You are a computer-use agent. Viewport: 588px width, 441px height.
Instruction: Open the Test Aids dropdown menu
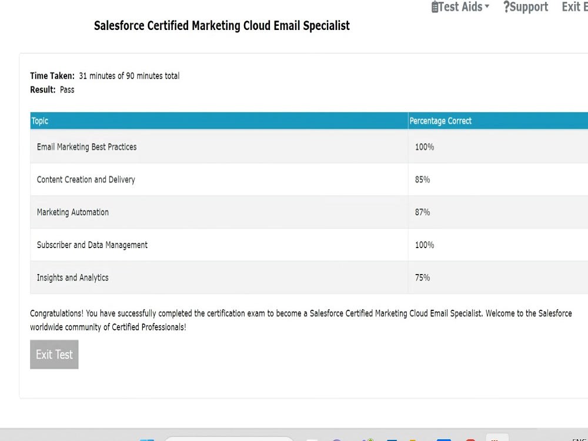[x=460, y=6]
